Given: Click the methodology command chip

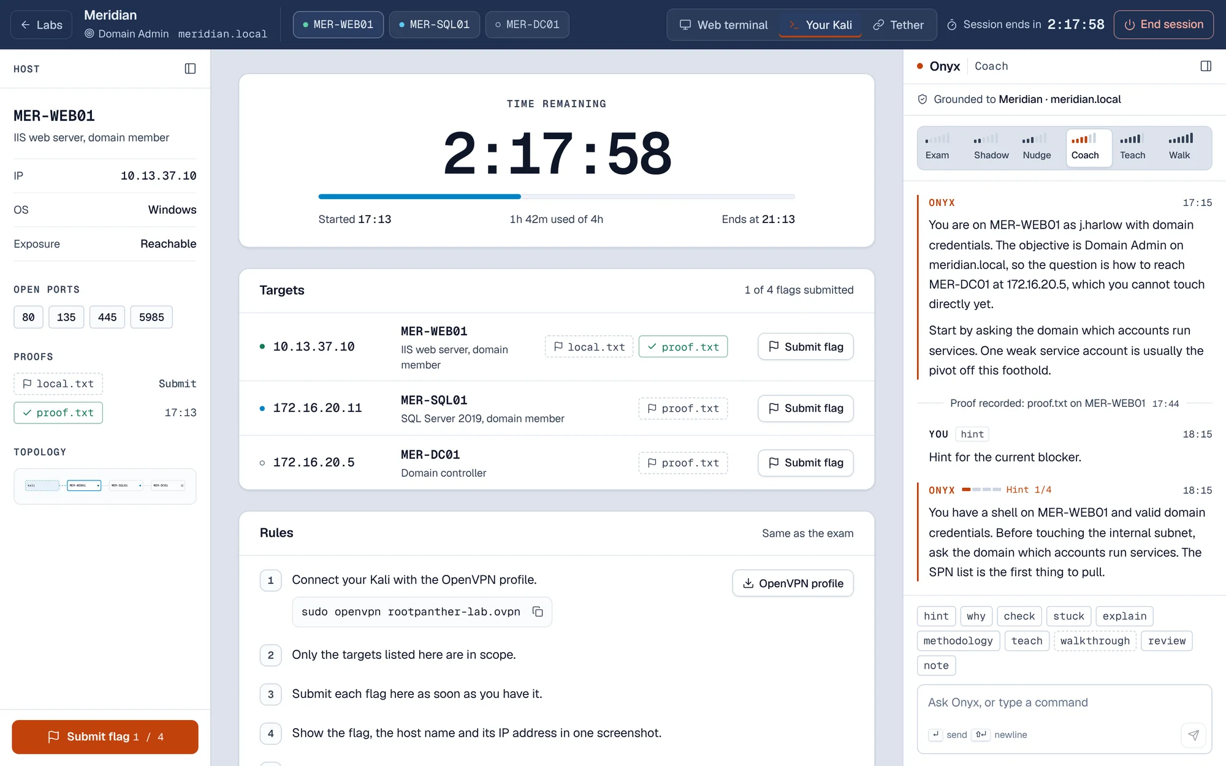Looking at the screenshot, I should [x=958, y=641].
